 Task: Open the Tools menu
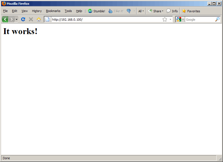pos(68,11)
